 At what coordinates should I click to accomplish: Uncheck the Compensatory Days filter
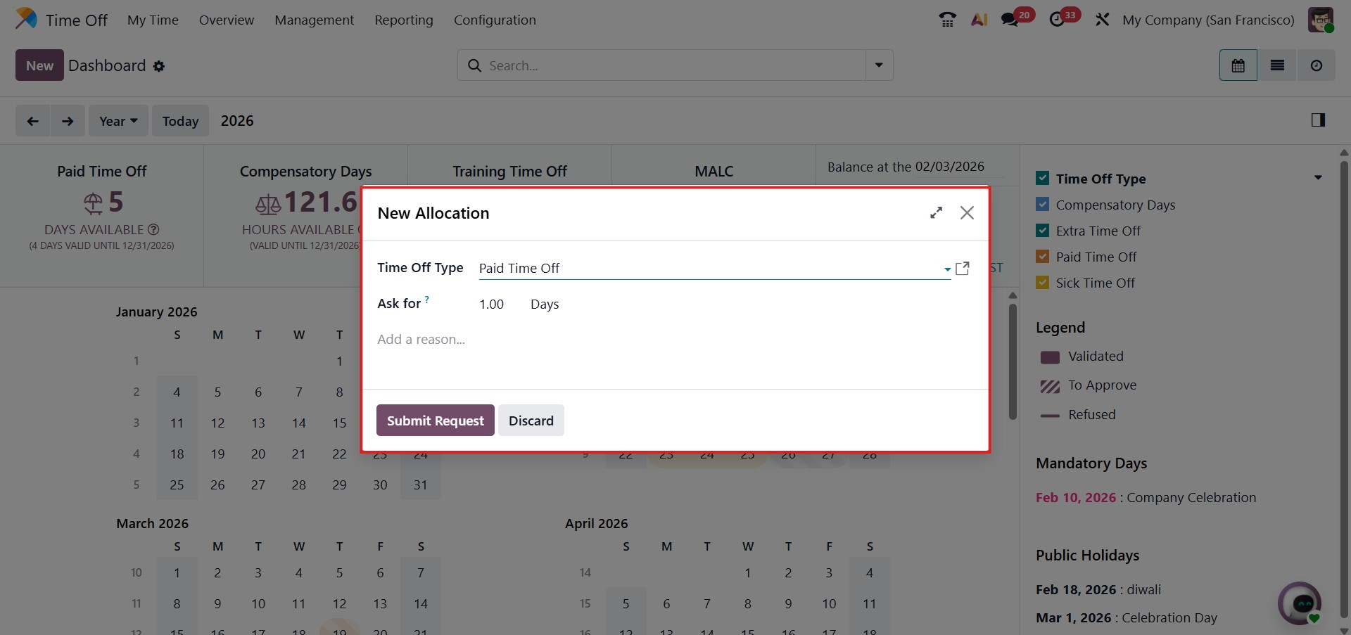(x=1043, y=205)
